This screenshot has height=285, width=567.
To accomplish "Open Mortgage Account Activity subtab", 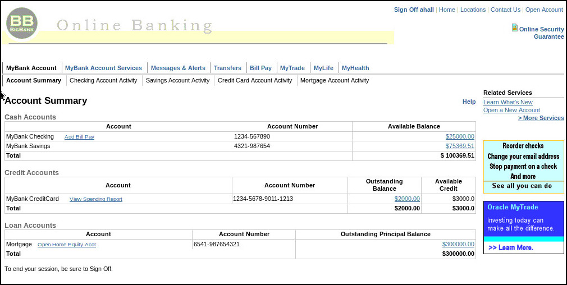I will tap(335, 80).
